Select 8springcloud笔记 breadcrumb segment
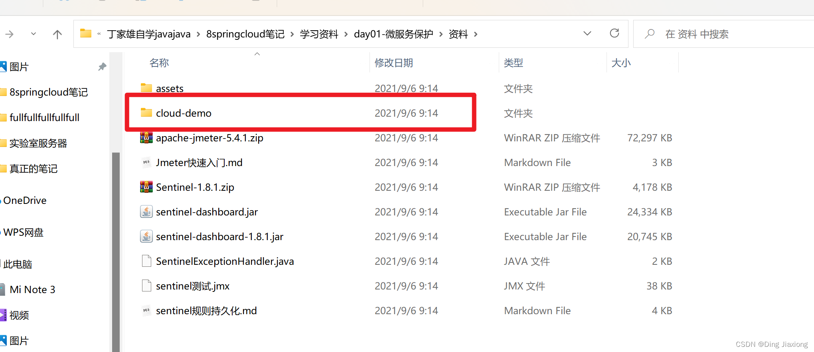This screenshot has width=814, height=352. click(x=245, y=34)
